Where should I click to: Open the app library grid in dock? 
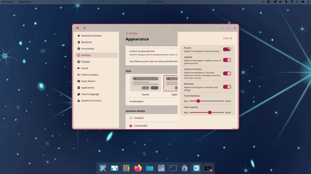point(126,168)
